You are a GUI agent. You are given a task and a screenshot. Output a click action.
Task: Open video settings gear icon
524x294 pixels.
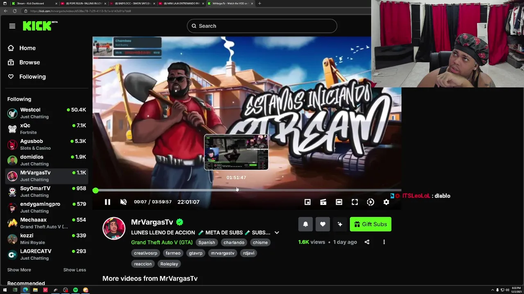pos(386,202)
